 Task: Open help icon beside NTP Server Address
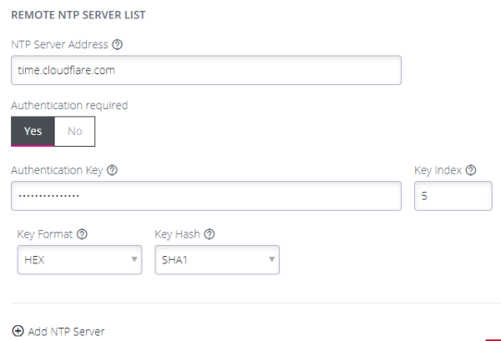pyautogui.click(x=117, y=44)
